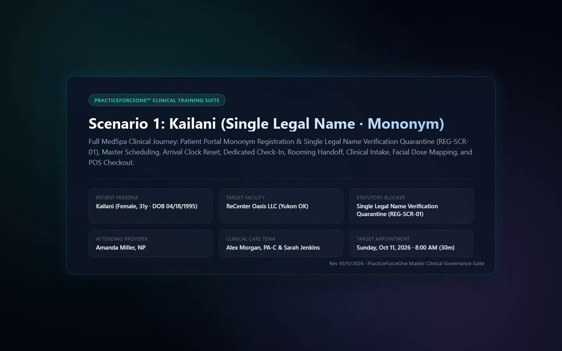Click the PracticeForceOne Clinical Training Suite badge
The width and height of the screenshot is (562, 351).
(x=157, y=100)
